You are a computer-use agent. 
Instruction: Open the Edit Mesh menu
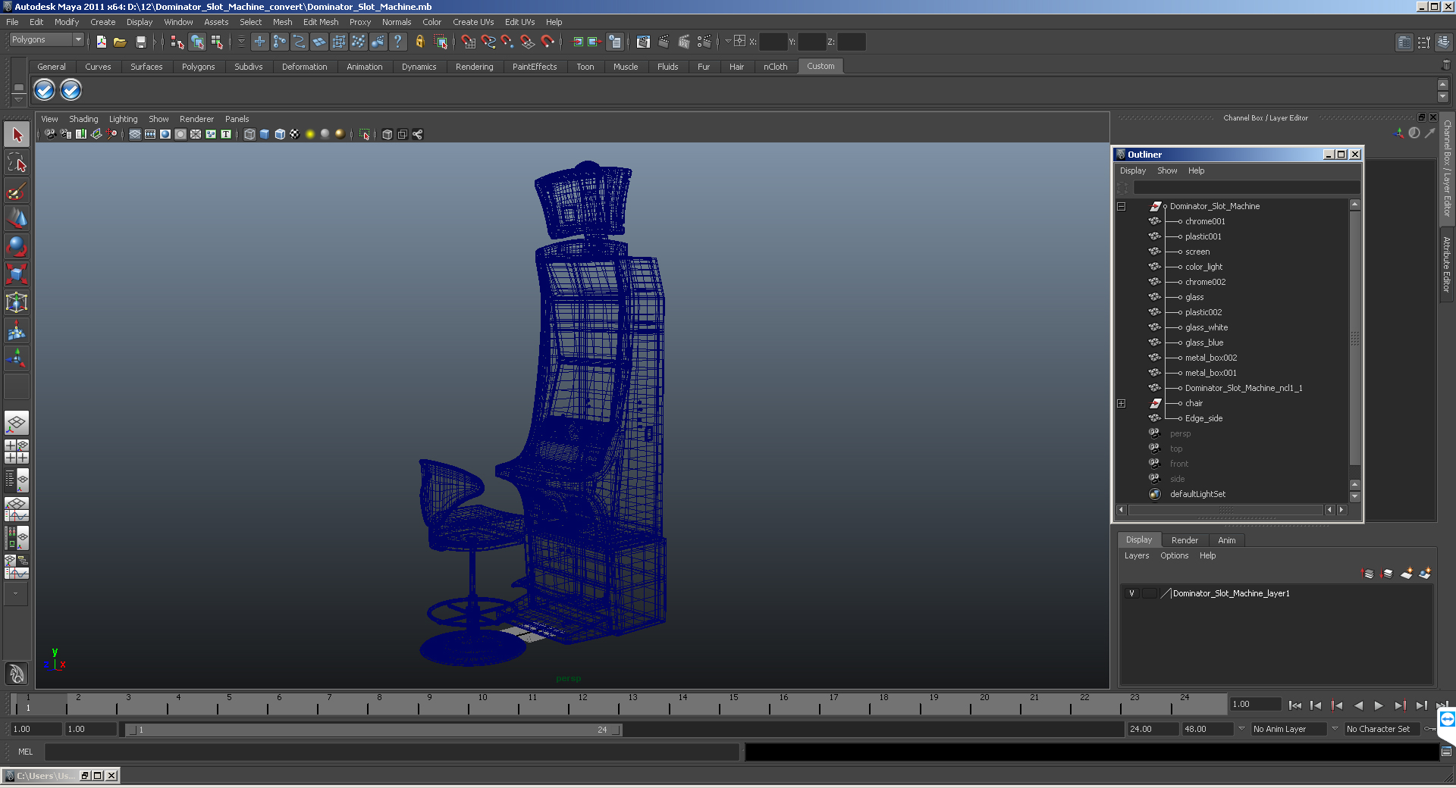[x=321, y=22]
